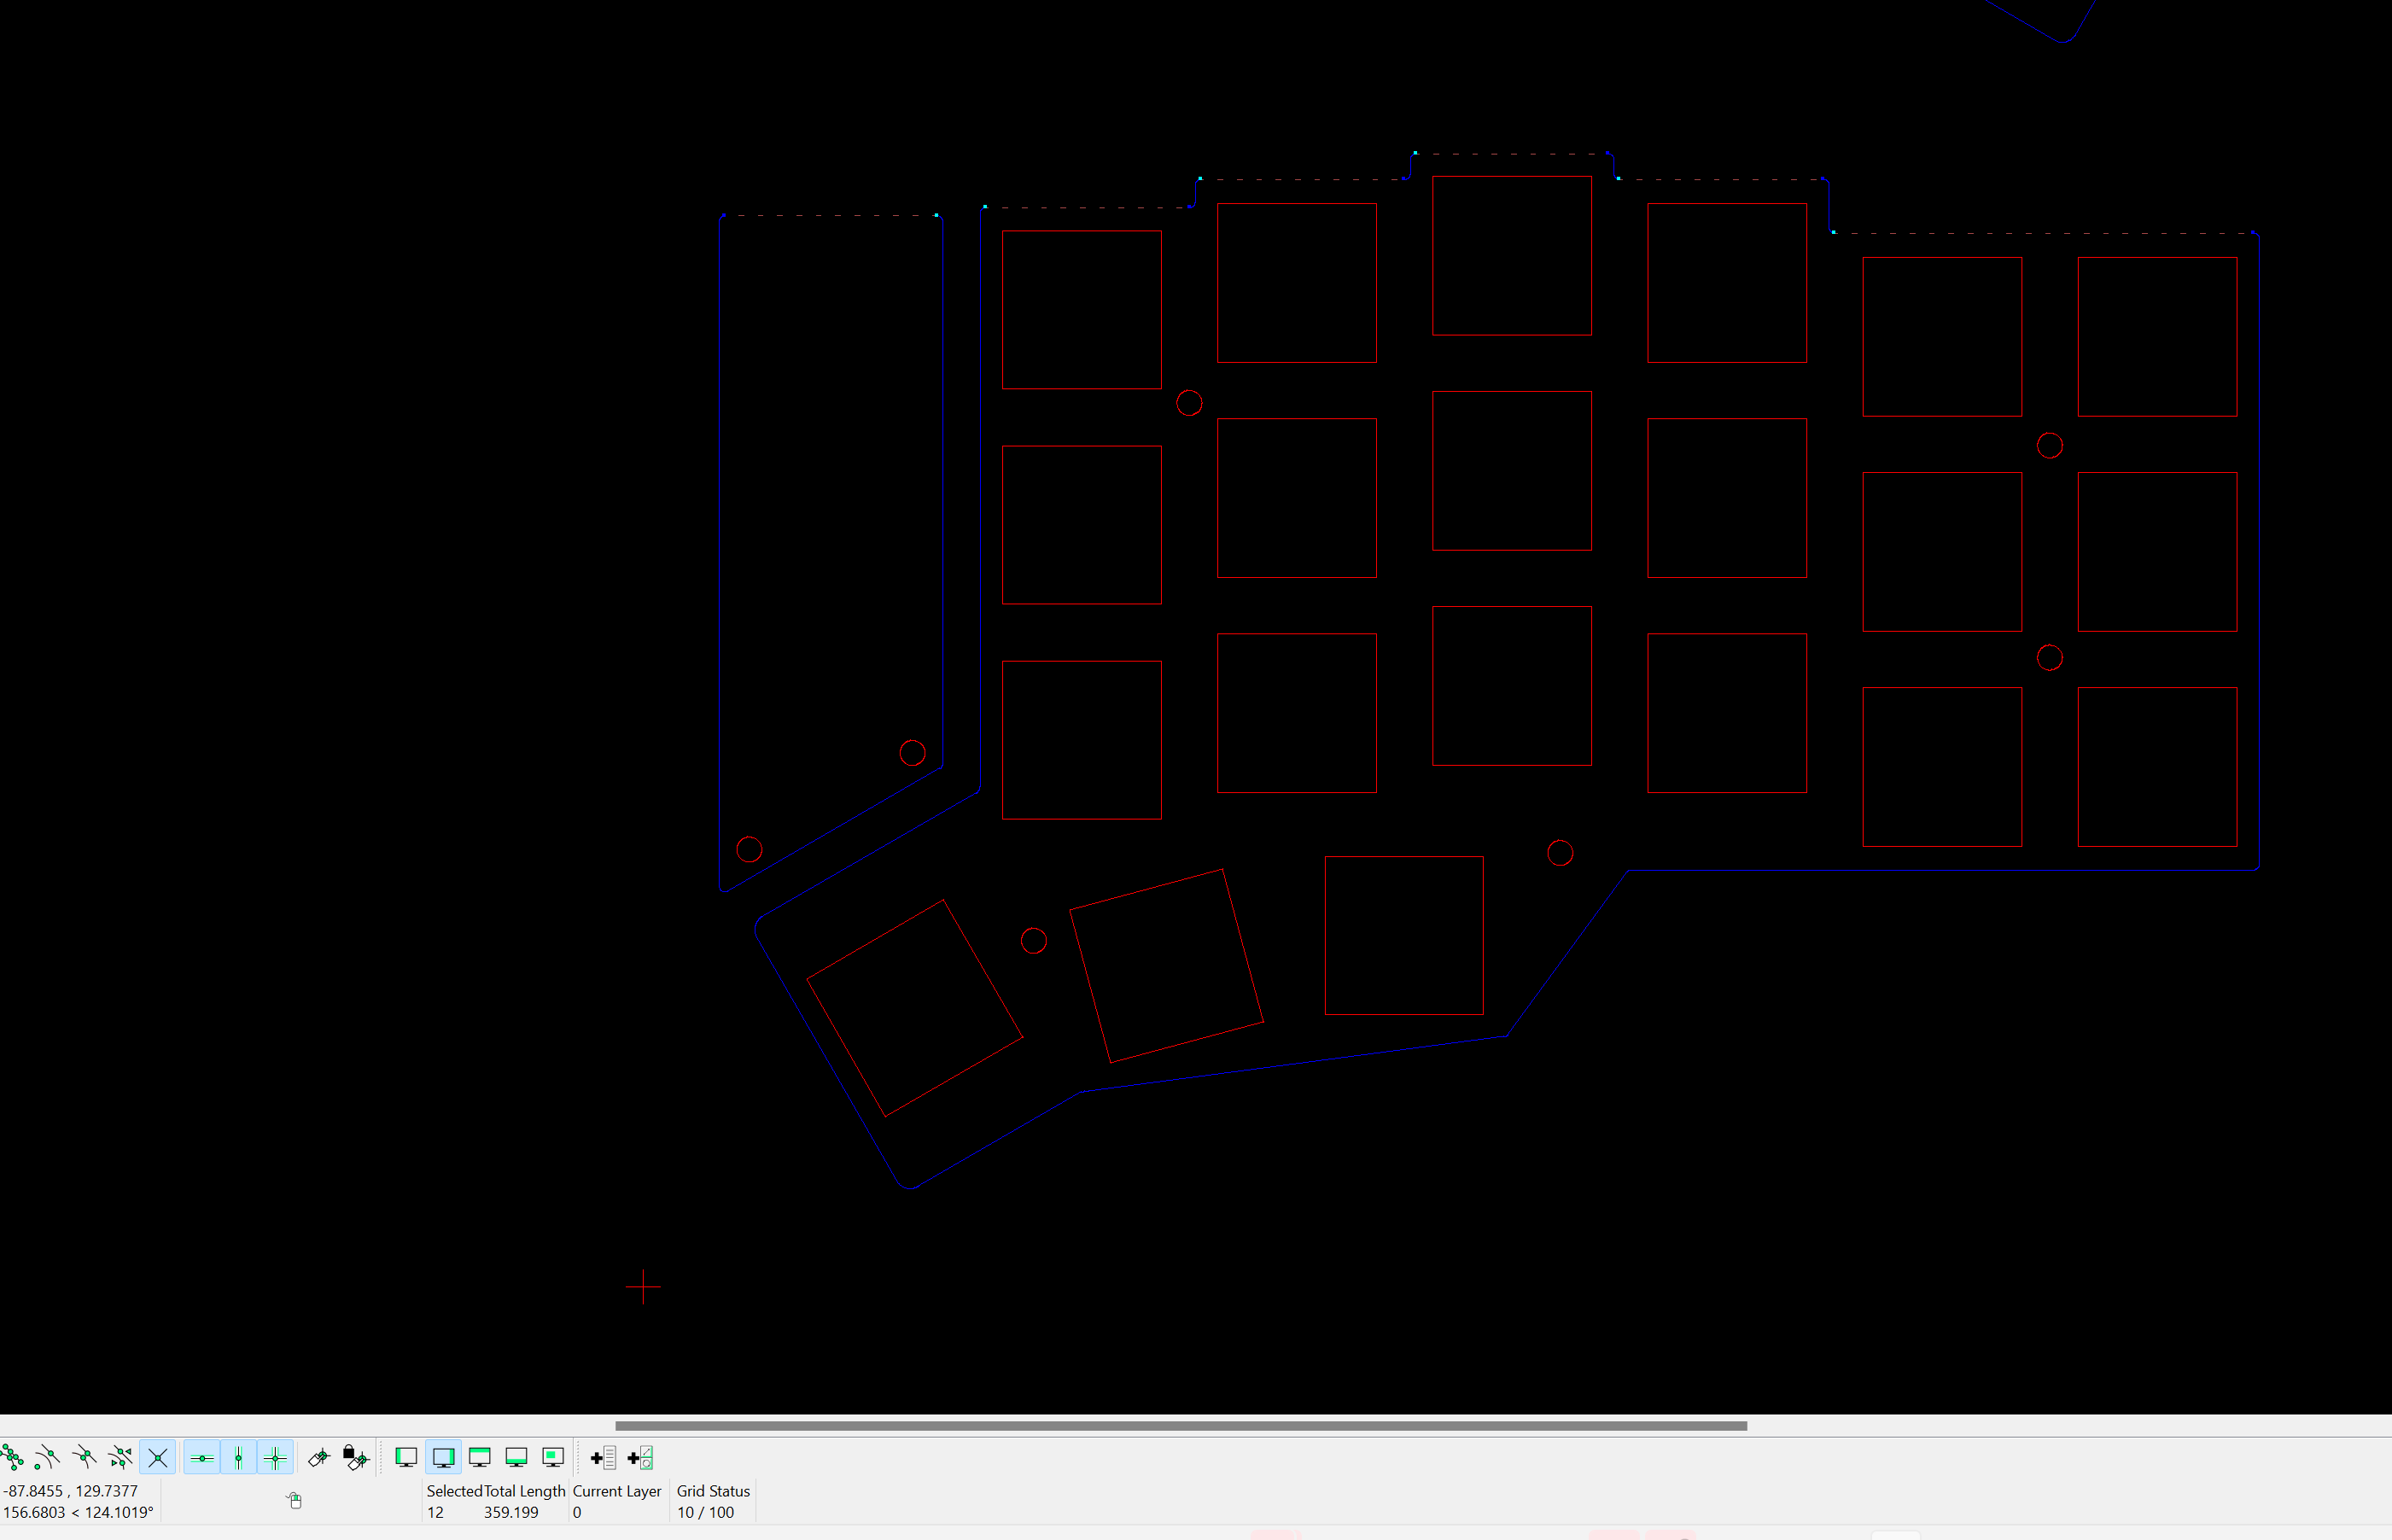Toggle the left dock monitor icon
This screenshot has width=2392, height=1540.
click(x=406, y=1457)
